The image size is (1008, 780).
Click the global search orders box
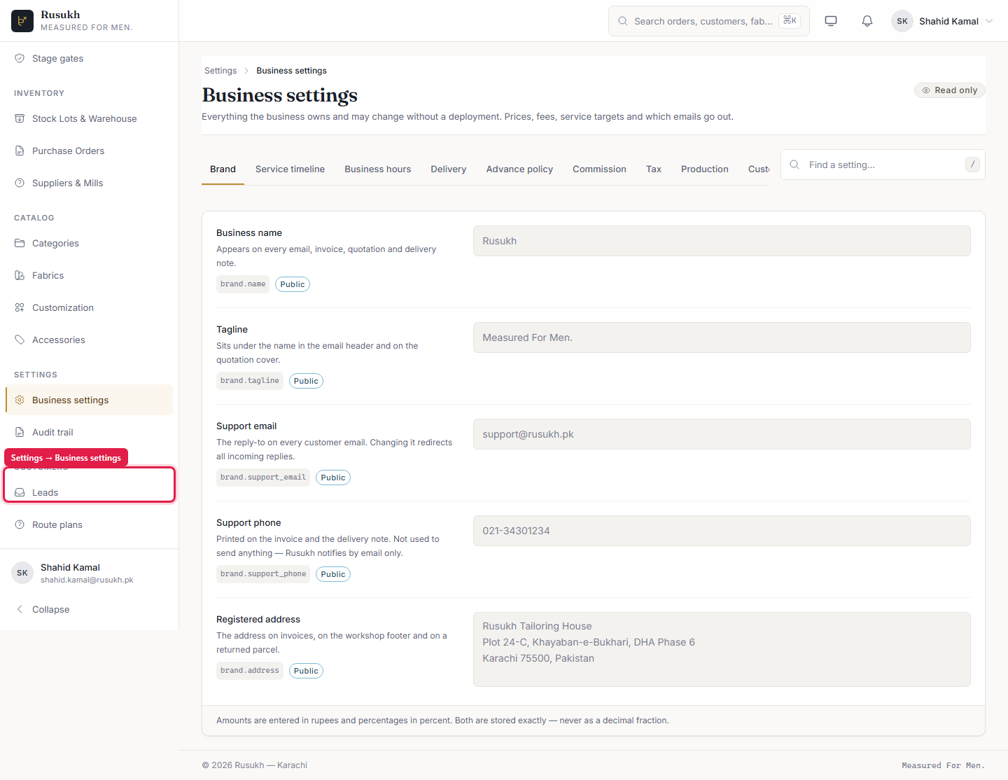coord(708,21)
